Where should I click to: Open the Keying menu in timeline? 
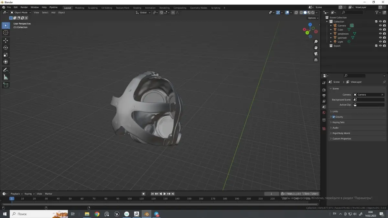point(29,194)
